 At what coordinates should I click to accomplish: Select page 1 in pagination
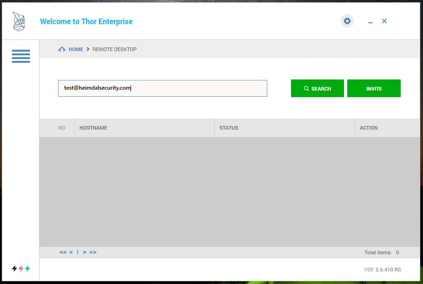78,252
